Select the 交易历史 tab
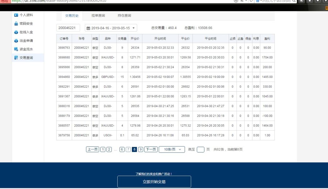The width and height of the screenshot is (328, 189). point(72,15)
